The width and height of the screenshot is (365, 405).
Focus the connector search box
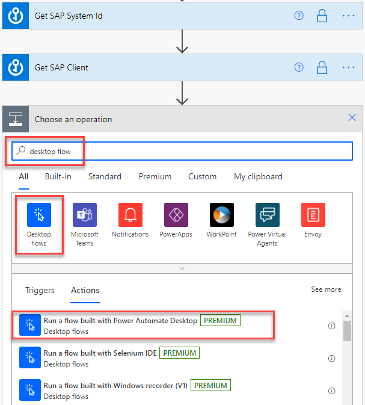pyautogui.click(x=182, y=151)
